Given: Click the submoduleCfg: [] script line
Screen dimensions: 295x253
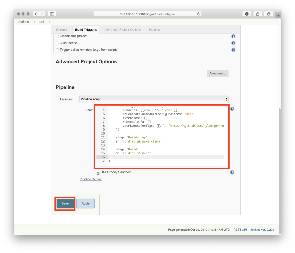Looking at the screenshot, I should (137, 122).
